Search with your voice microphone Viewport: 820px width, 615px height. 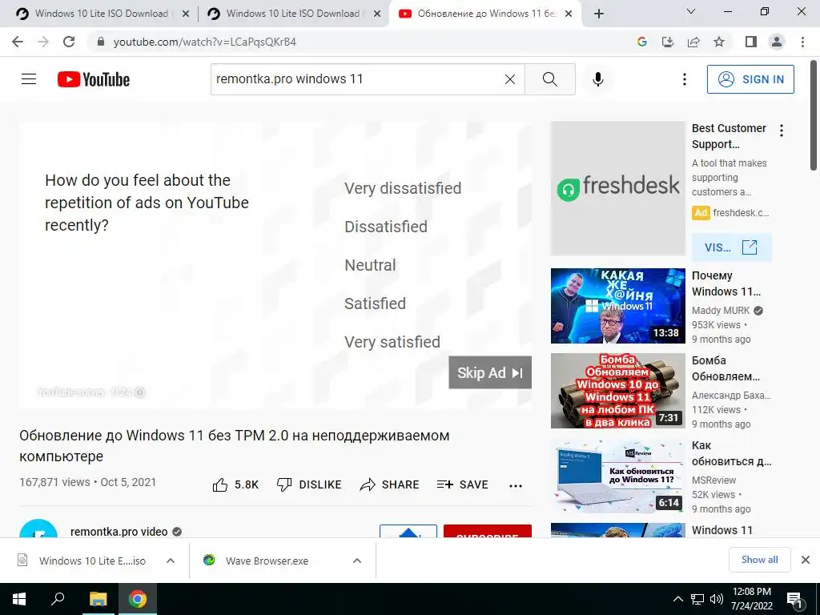tap(597, 79)
